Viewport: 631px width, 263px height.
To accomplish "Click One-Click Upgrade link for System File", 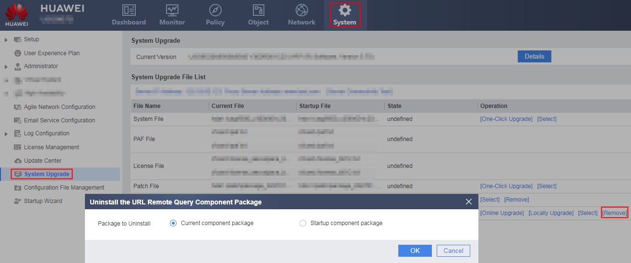I will (x=506, y=119).
